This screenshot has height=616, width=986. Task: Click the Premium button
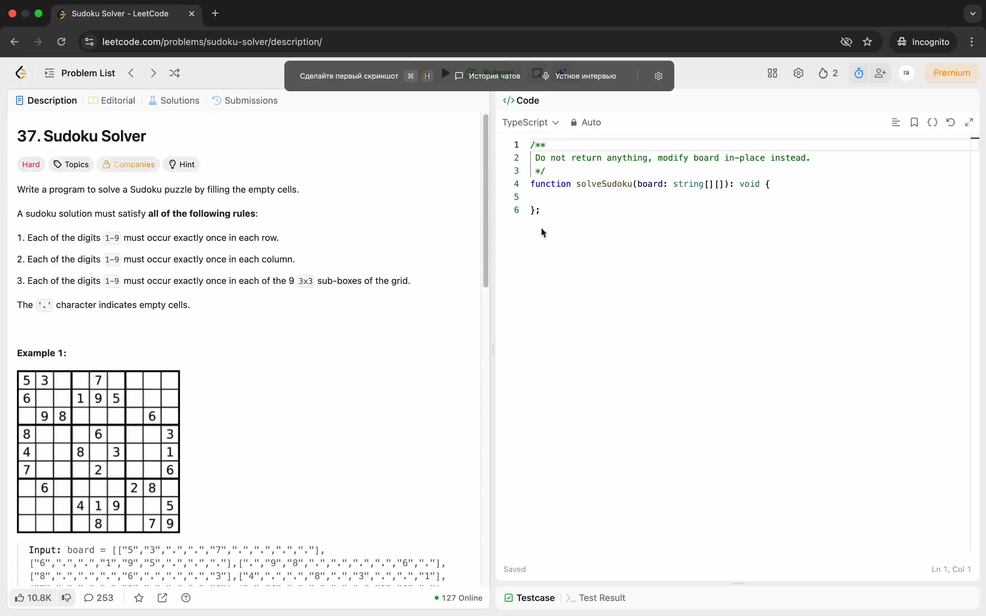(951, 73)
